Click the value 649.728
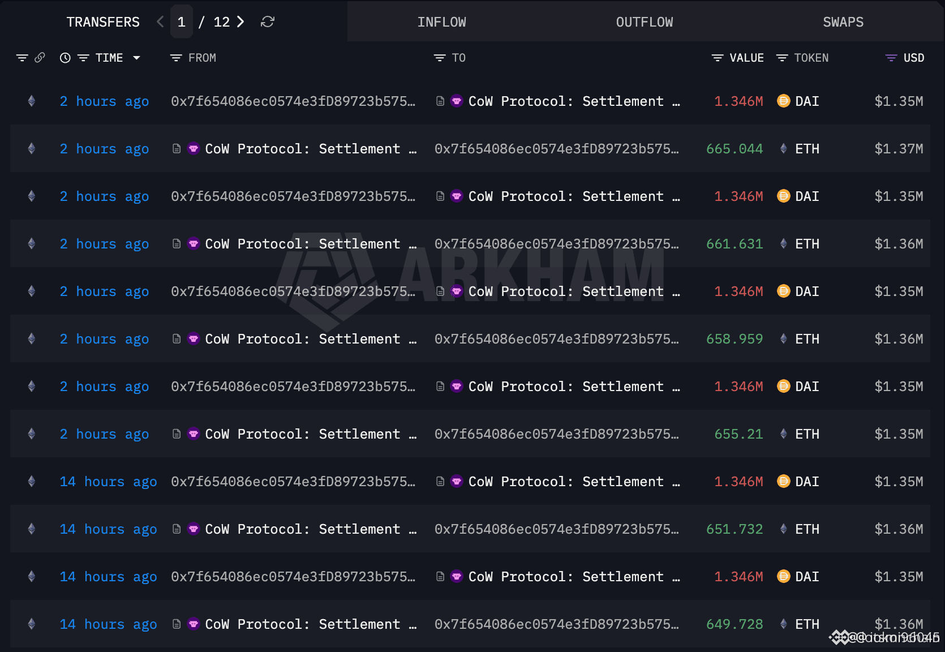The width and height of the screenshot is (945, 652). [x=734, y=624]
